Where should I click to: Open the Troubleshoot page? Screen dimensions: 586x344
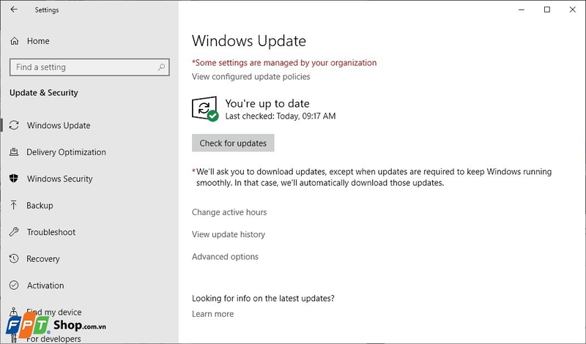51,232
